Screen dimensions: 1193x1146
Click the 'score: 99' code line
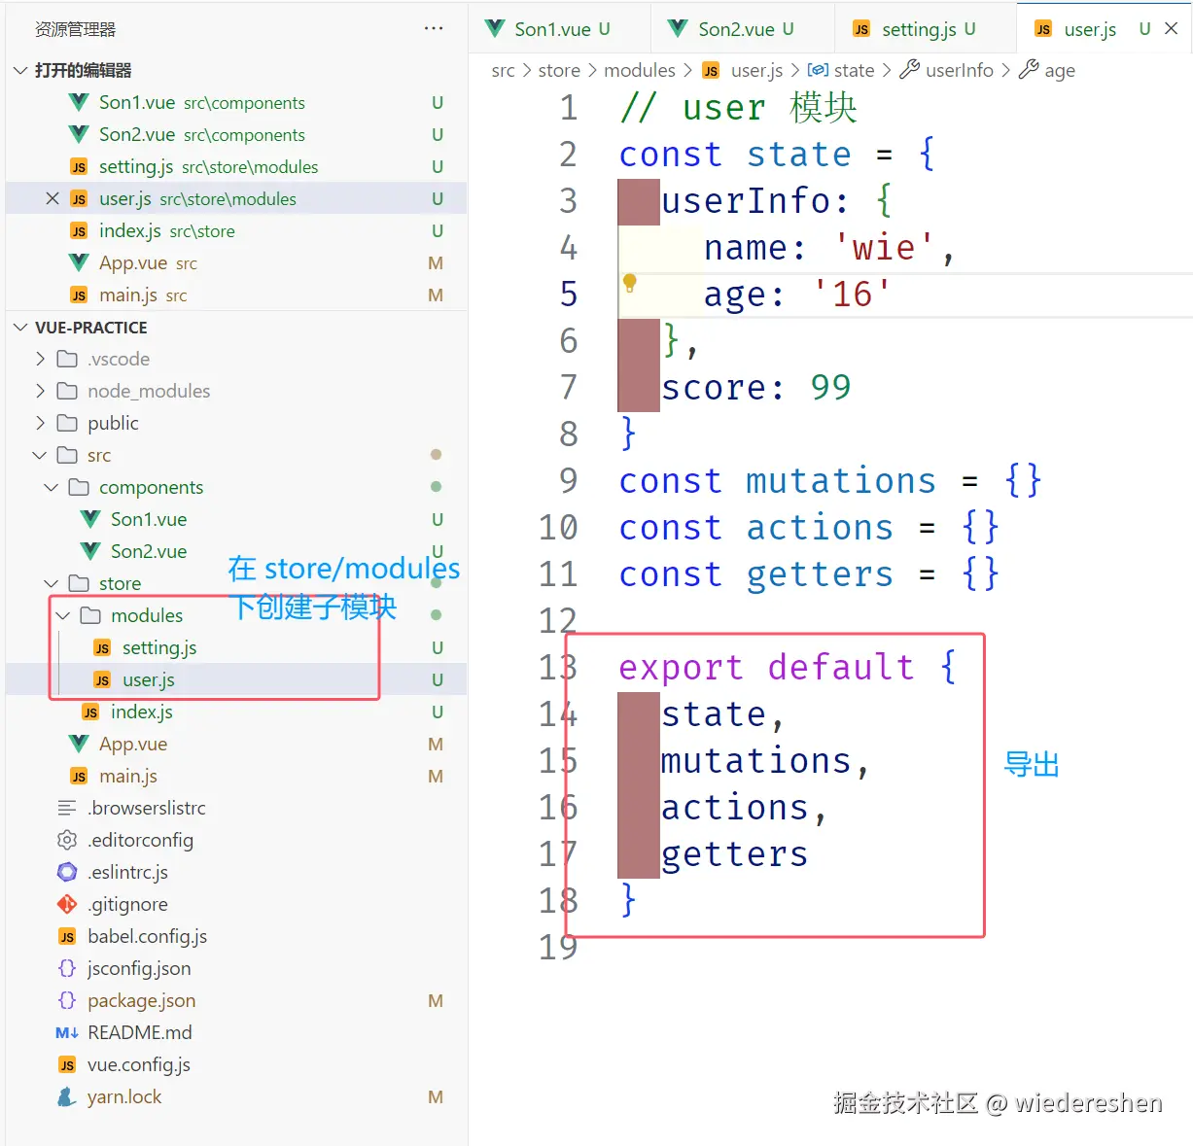pyautogui.click(x=755, y=388)
